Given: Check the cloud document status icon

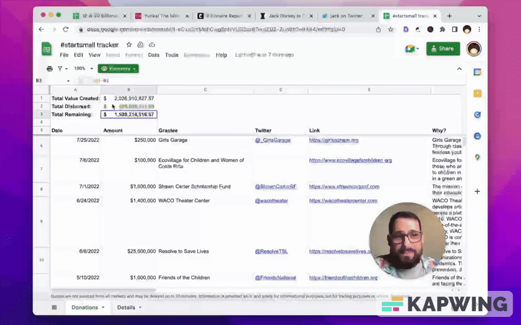Looking at the screenshot, I should (x=152, y=45).
